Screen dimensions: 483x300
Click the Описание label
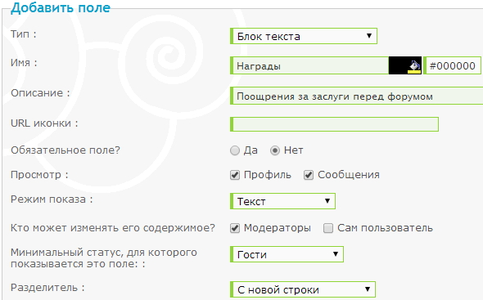pos(40,93)
